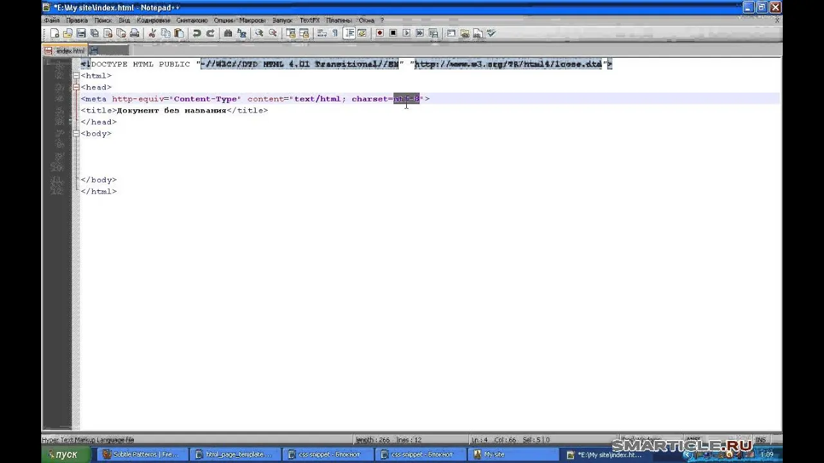Open the Синтаксис menu

[x=192, y=21]
